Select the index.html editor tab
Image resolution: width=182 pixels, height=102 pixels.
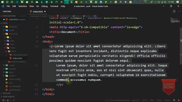pos(38,12)
